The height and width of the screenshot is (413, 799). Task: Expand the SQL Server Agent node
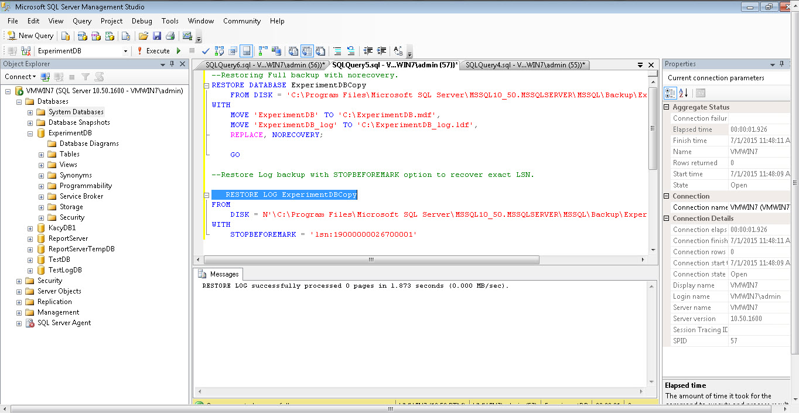pyautogui.click(x=19, y=323)
